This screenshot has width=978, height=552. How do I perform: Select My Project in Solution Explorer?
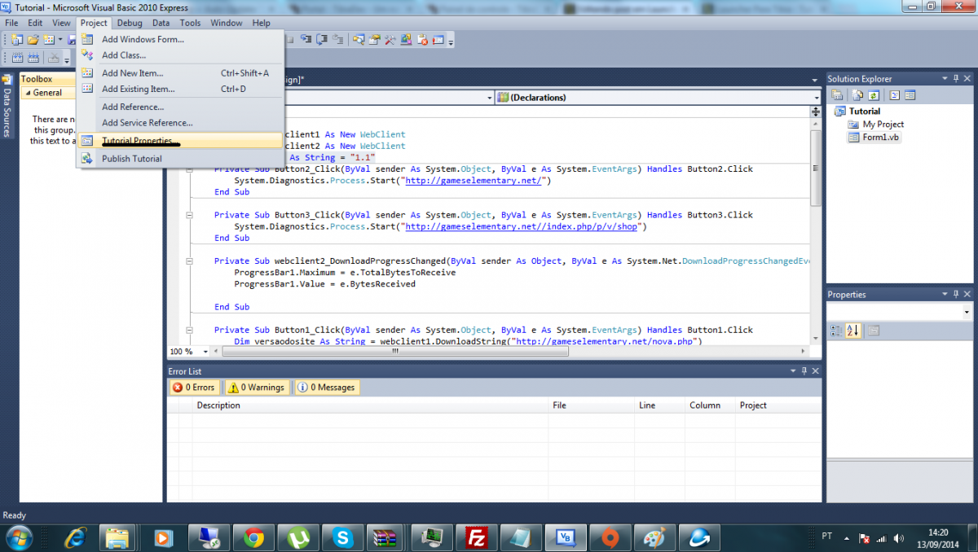(x=883, y=125)
